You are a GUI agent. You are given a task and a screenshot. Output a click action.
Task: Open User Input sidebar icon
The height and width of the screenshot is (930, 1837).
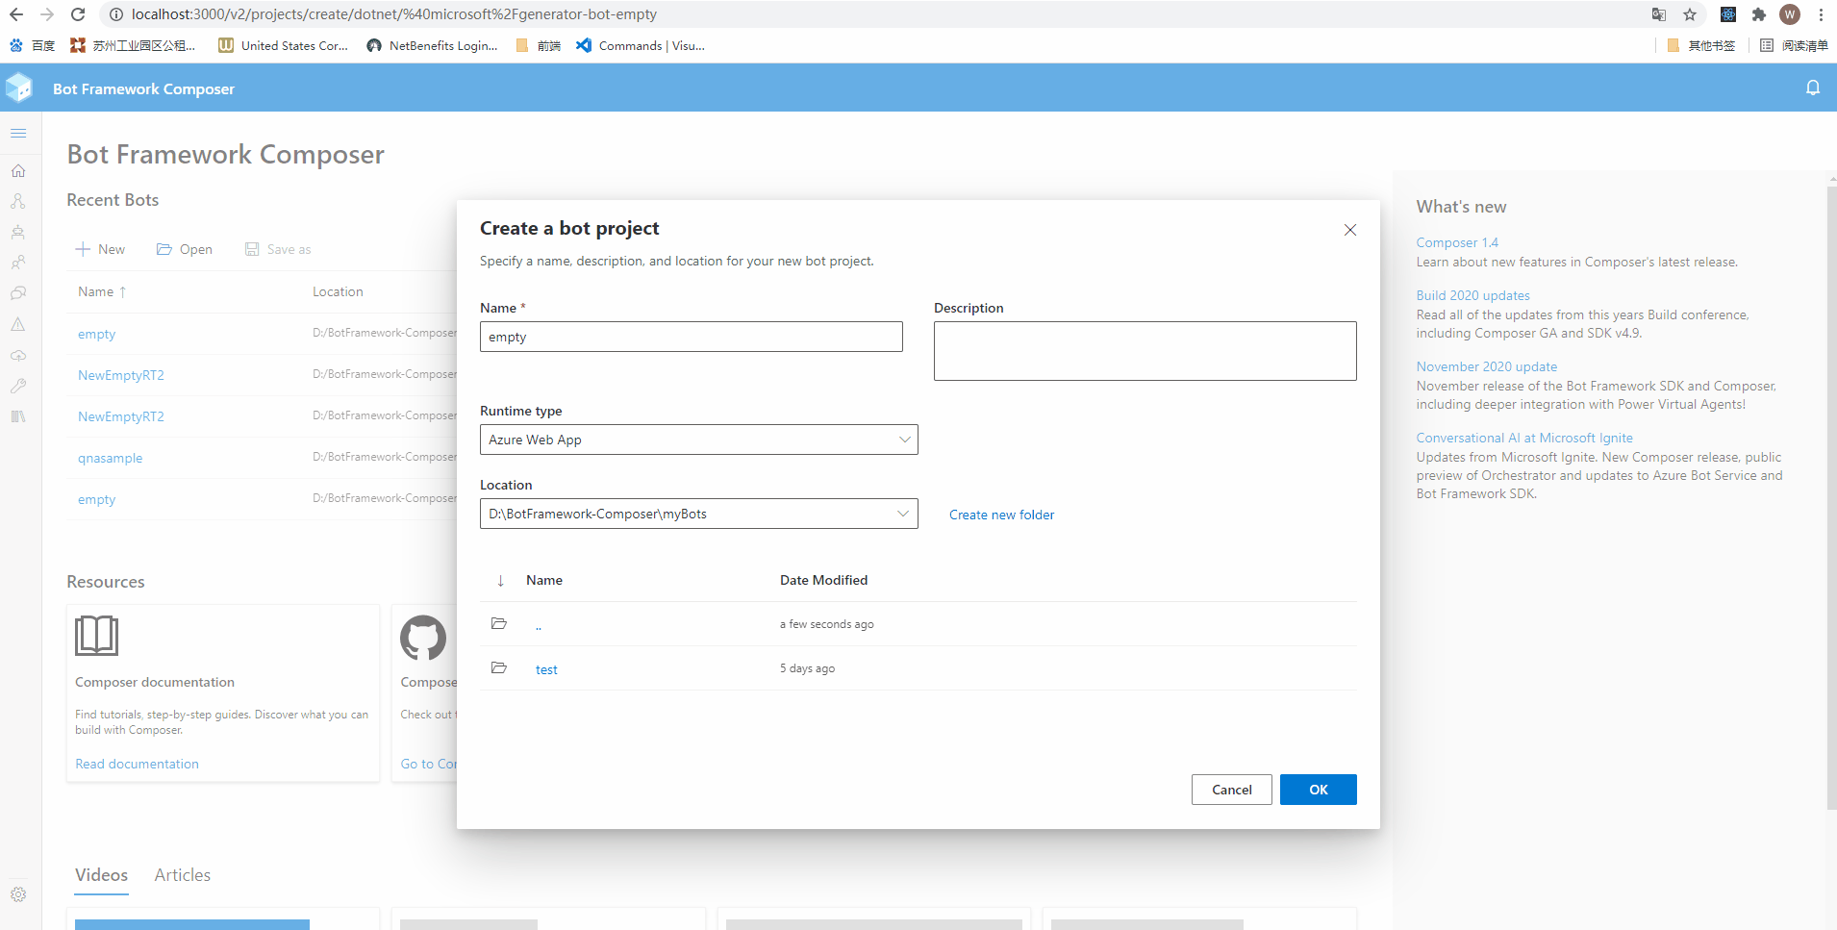tap(18, 263)
